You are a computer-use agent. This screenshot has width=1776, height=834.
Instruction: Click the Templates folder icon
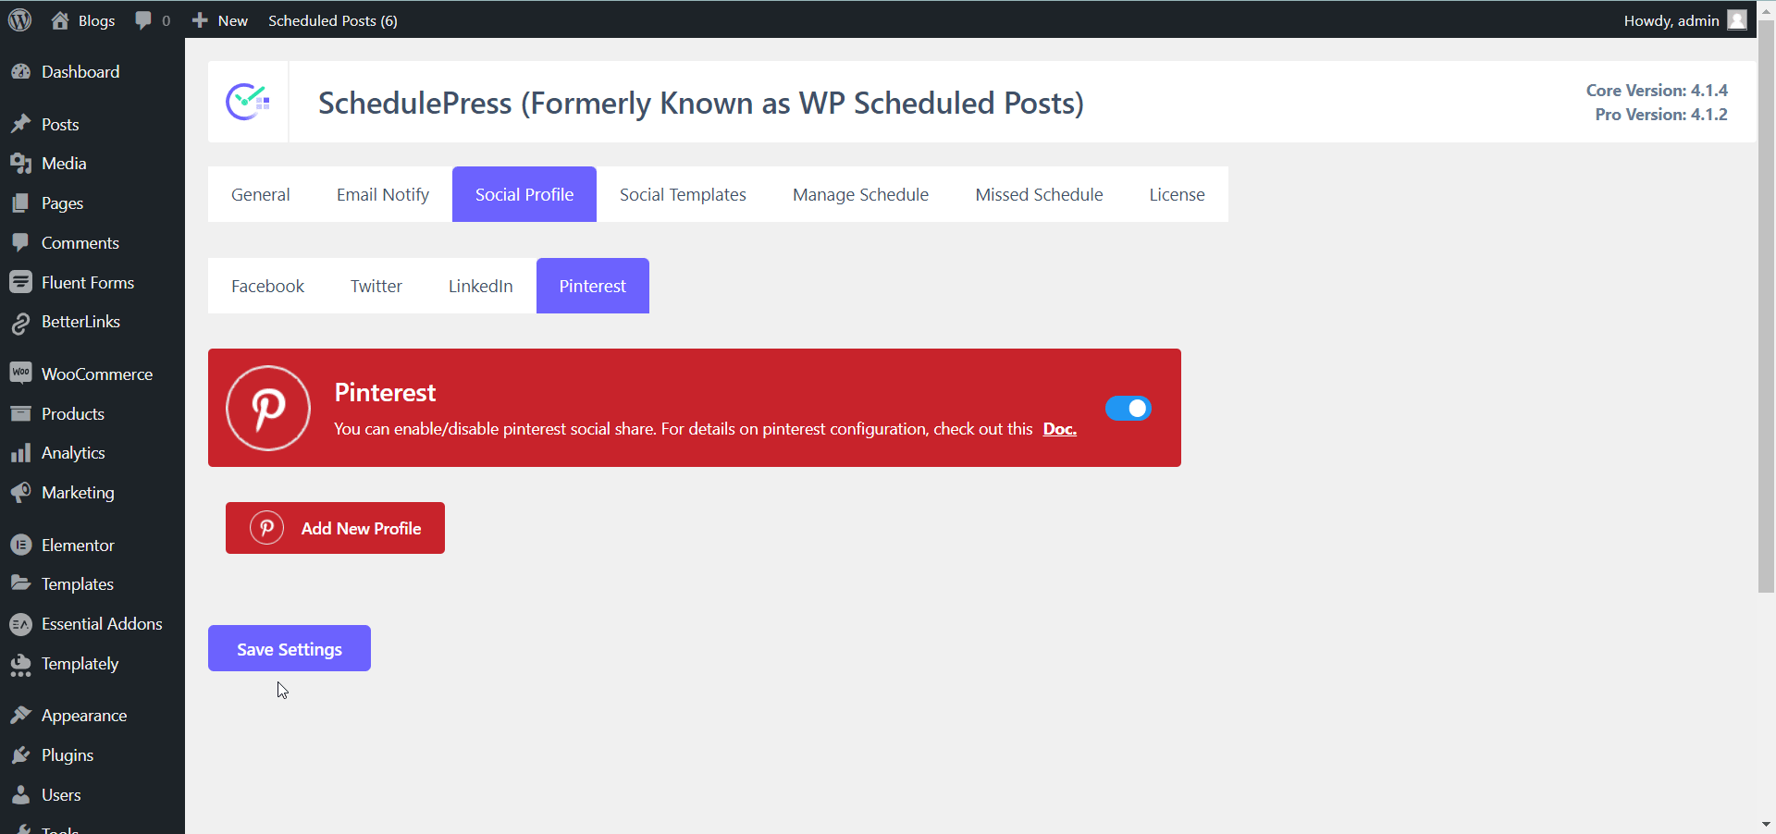(20, 583)
